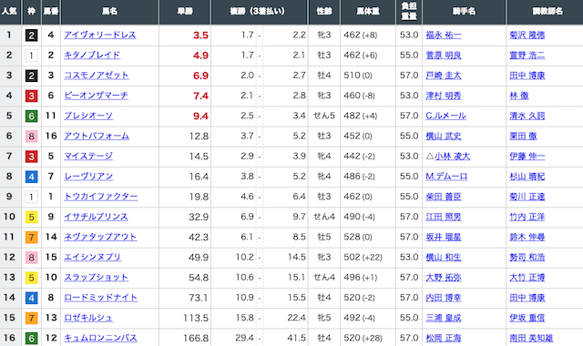Viewport: 583px width, 346px height.
Task: Open trainer link 菊川 正達
Action: pos(527,197)
